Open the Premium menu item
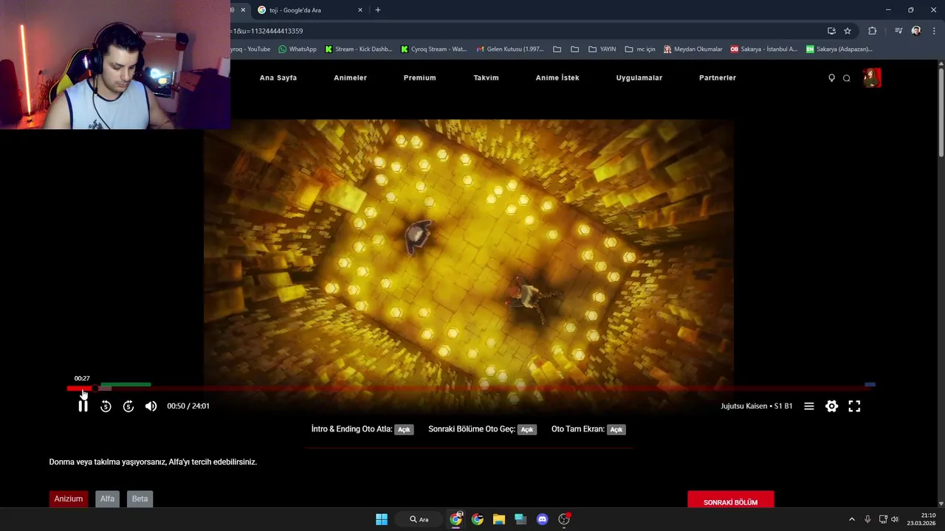This screenshot has height=531, width=945. pos(419,77)
